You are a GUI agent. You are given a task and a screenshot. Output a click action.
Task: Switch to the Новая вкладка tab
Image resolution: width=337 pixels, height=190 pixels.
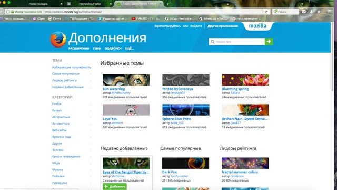point(38,4)
